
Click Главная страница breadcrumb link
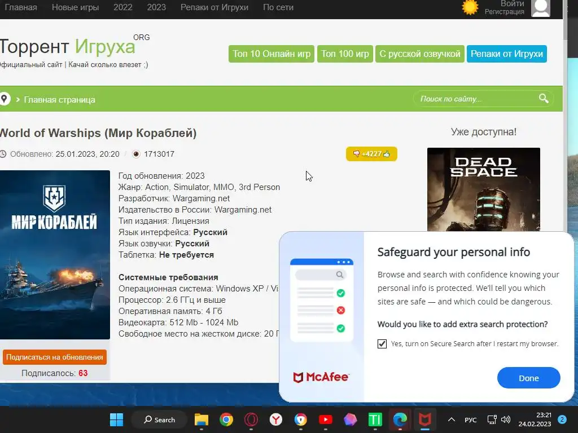pos(59,99)
